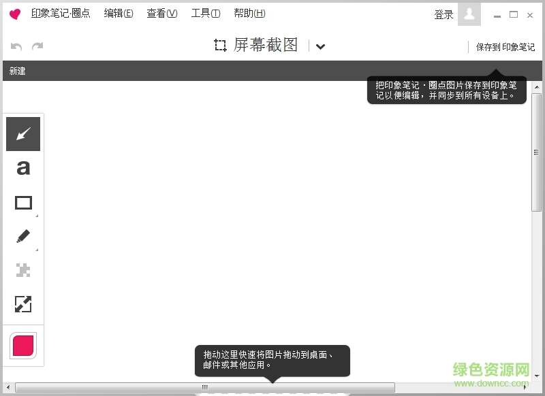This screenshot has width=545, height=396.
Task: Select the pixelate mosaic tool
Action: (x=23, y=270)
